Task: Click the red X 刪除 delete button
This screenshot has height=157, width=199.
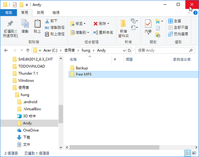Action: tap(95, 24)
